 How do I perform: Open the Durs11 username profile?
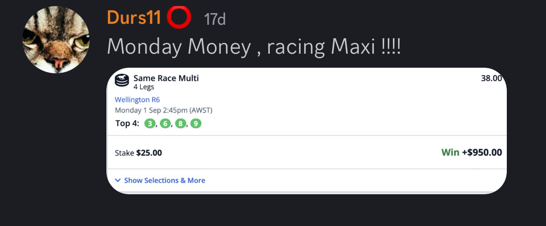134,18
